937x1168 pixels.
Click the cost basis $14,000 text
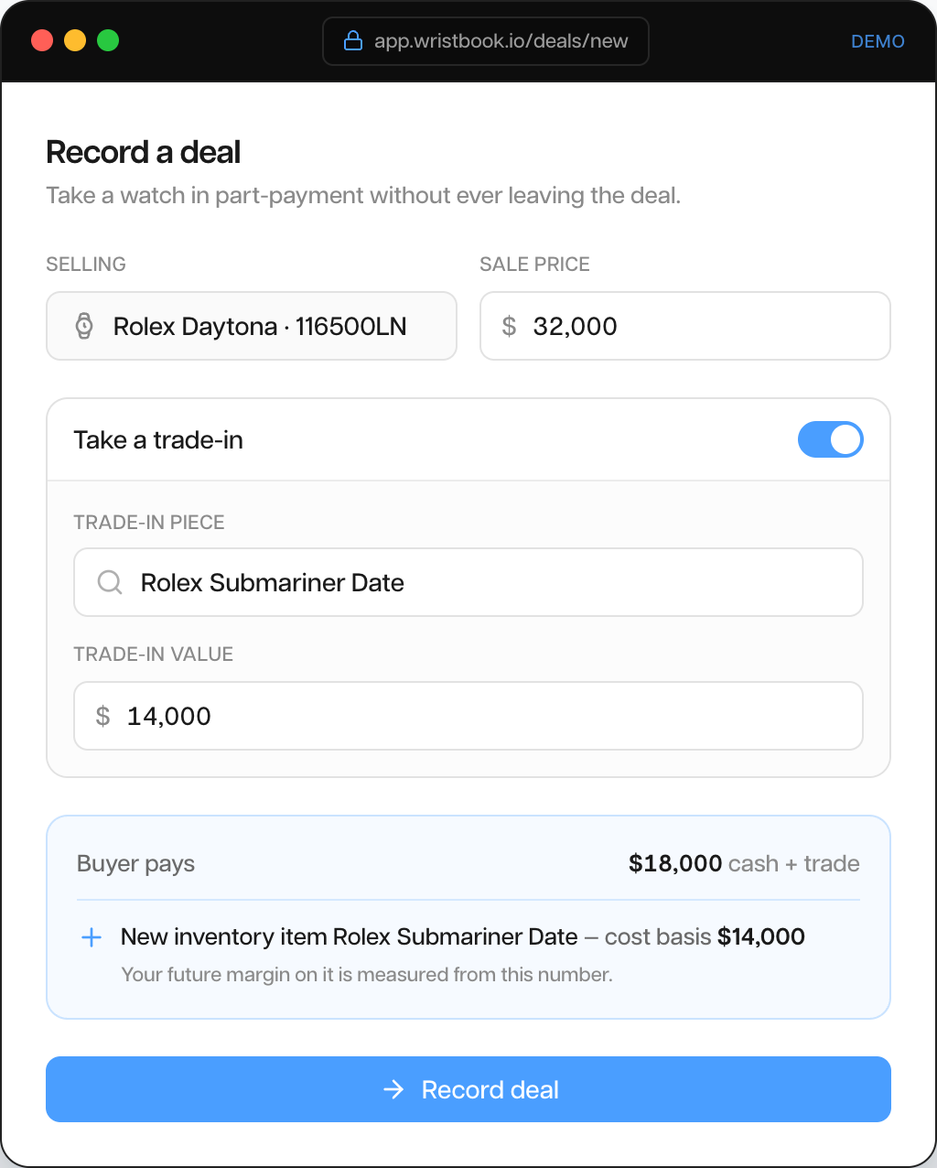click(x=705, y=936)
